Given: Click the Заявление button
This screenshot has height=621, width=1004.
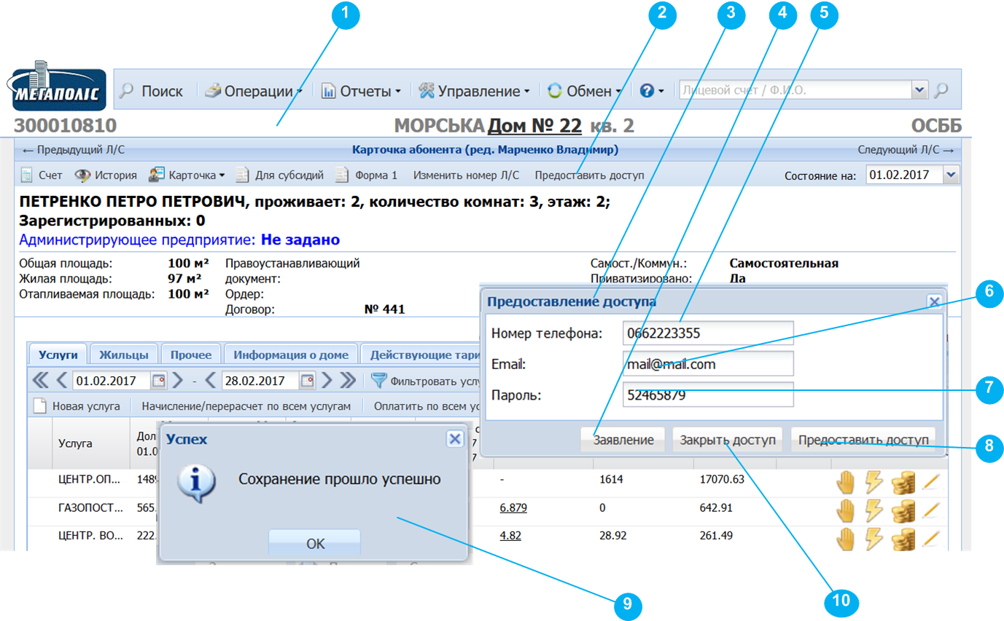Looking at the screenshot, I should tap(623, 440).
